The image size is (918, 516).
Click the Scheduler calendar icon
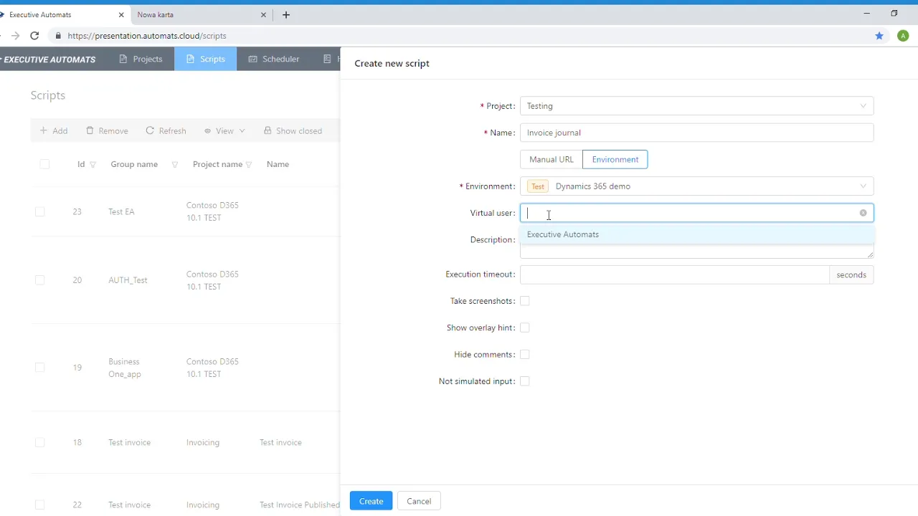tap(252, 59)
